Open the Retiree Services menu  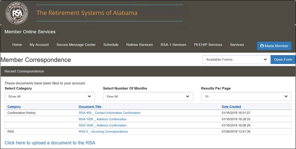[x=139, y=45]
